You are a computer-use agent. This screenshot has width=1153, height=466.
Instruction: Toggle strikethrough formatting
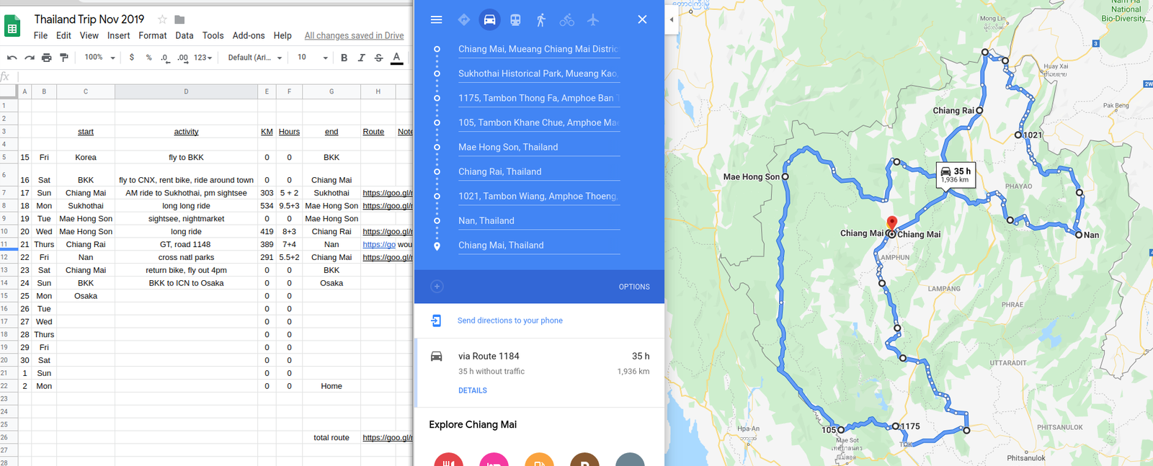tap(378, 58)
